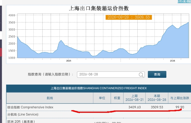Image resolution: width=191 pixels, height=123 pixels.
Task: Click the 综合指数 Comprehensive Index row label
Action: point(30,107)
